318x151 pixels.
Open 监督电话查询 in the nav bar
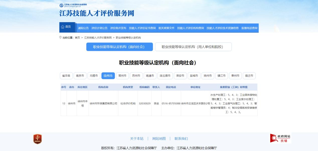(x=249, y=28)
